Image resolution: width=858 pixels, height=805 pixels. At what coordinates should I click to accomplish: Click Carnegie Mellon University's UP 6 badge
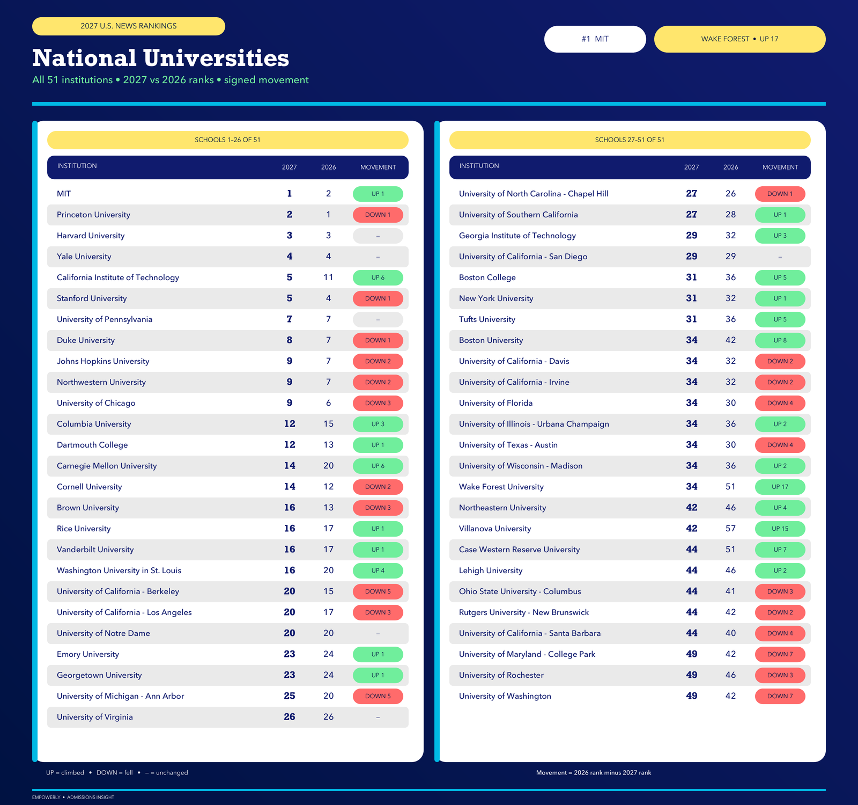pos(378,466)
